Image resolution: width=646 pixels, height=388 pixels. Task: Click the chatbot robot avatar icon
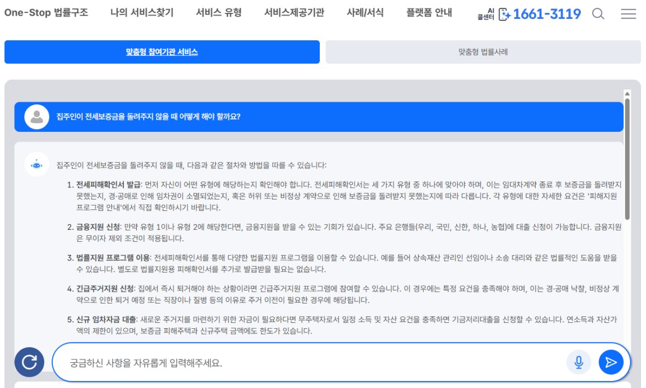[x=36, y=165]
